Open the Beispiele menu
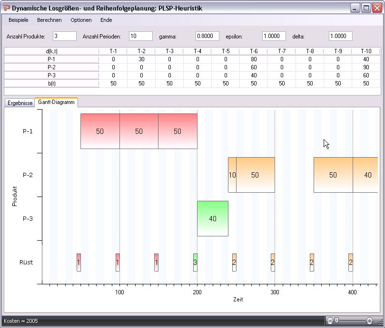Screen dimensions: 385x328 coord(19,20)
